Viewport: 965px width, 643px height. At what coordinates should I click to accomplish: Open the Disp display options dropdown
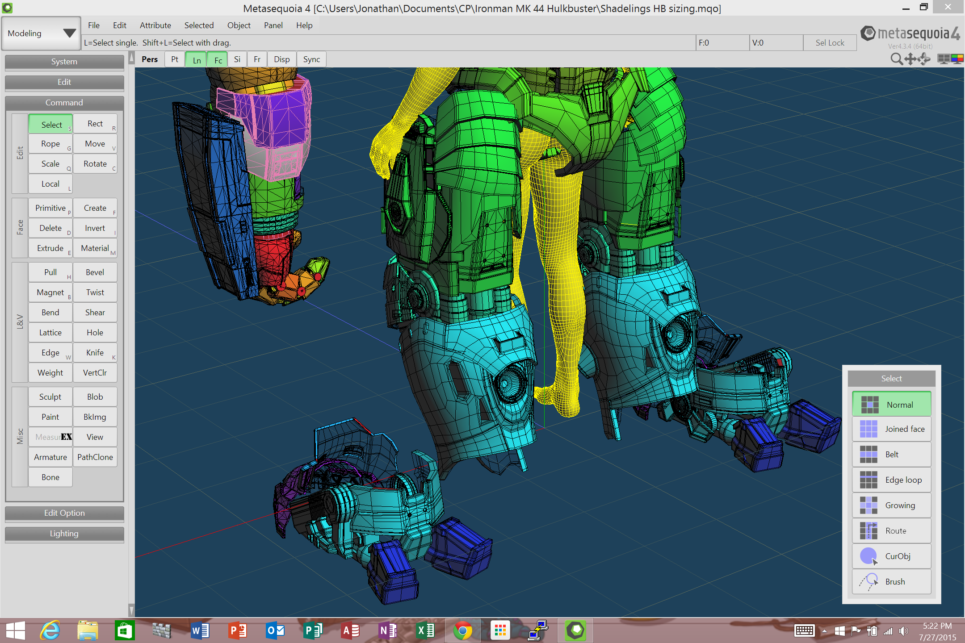pos(282,59)
